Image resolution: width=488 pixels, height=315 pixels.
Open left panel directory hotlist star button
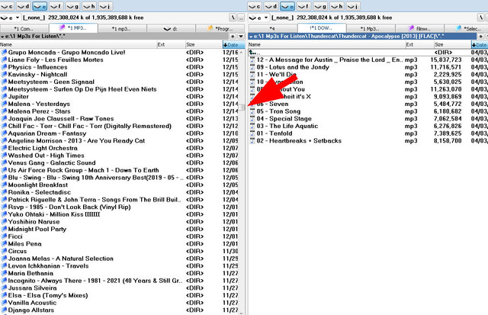233,37
